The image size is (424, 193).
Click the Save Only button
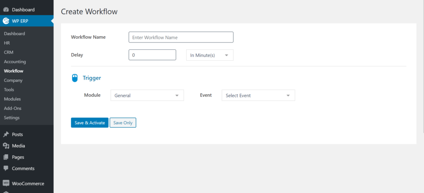coord(123,122)
